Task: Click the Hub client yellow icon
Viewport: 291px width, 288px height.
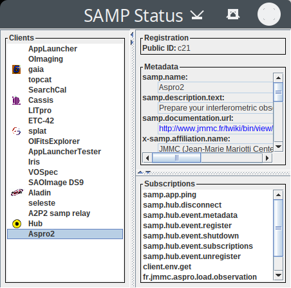Action: tap(17, 224)
